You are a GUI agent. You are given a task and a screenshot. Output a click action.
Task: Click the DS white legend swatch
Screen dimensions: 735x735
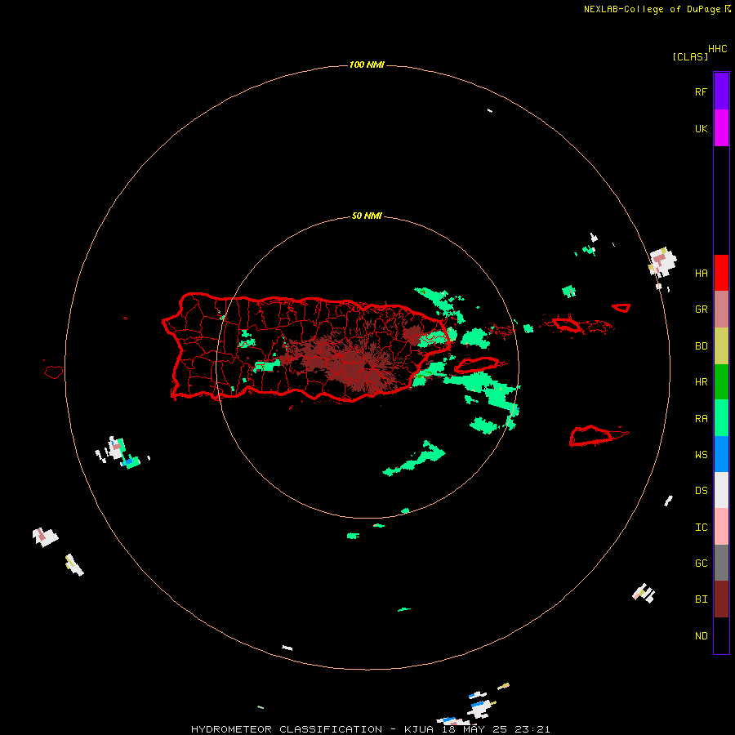point(721,490)
